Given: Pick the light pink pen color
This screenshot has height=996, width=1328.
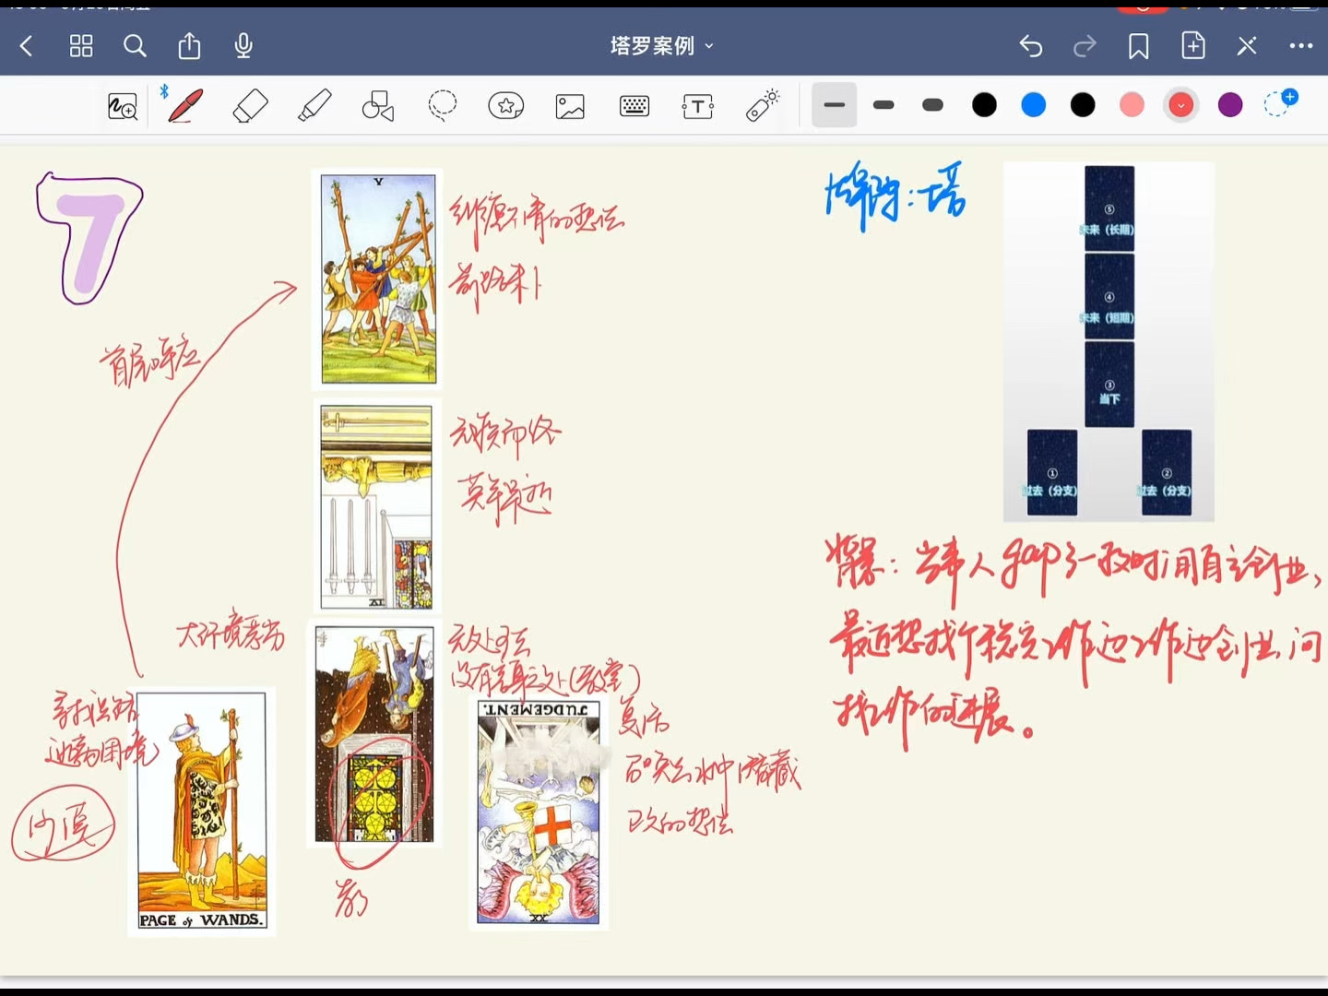Looking at the screenshot, I should pos(1132,105).
